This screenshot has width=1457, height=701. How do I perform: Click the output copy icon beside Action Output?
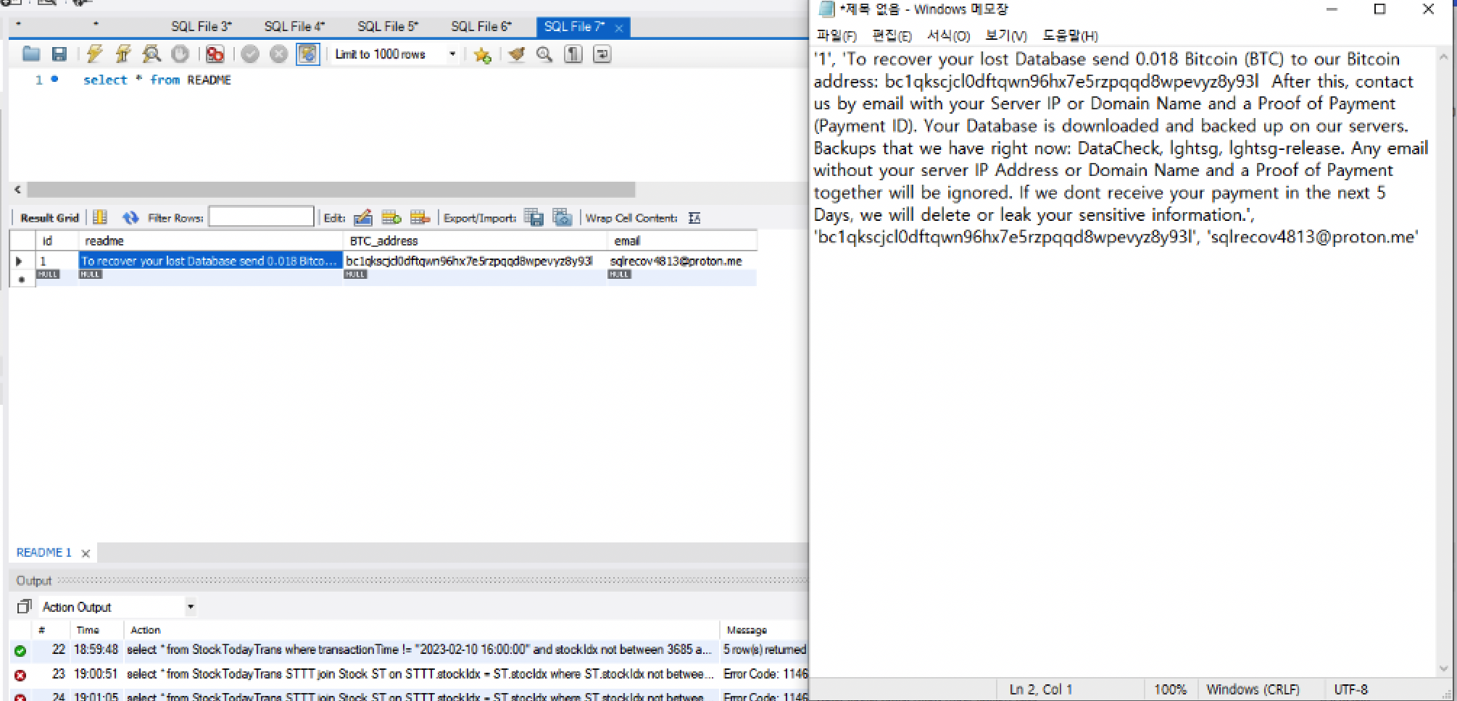pyautogui.click(x=25, y=606)
